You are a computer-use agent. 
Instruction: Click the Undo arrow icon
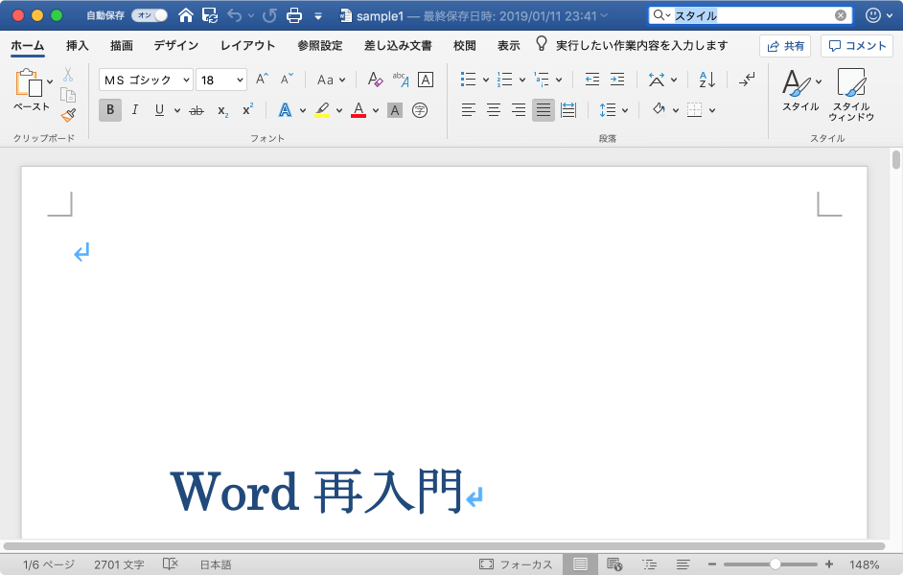coord(235,15)
